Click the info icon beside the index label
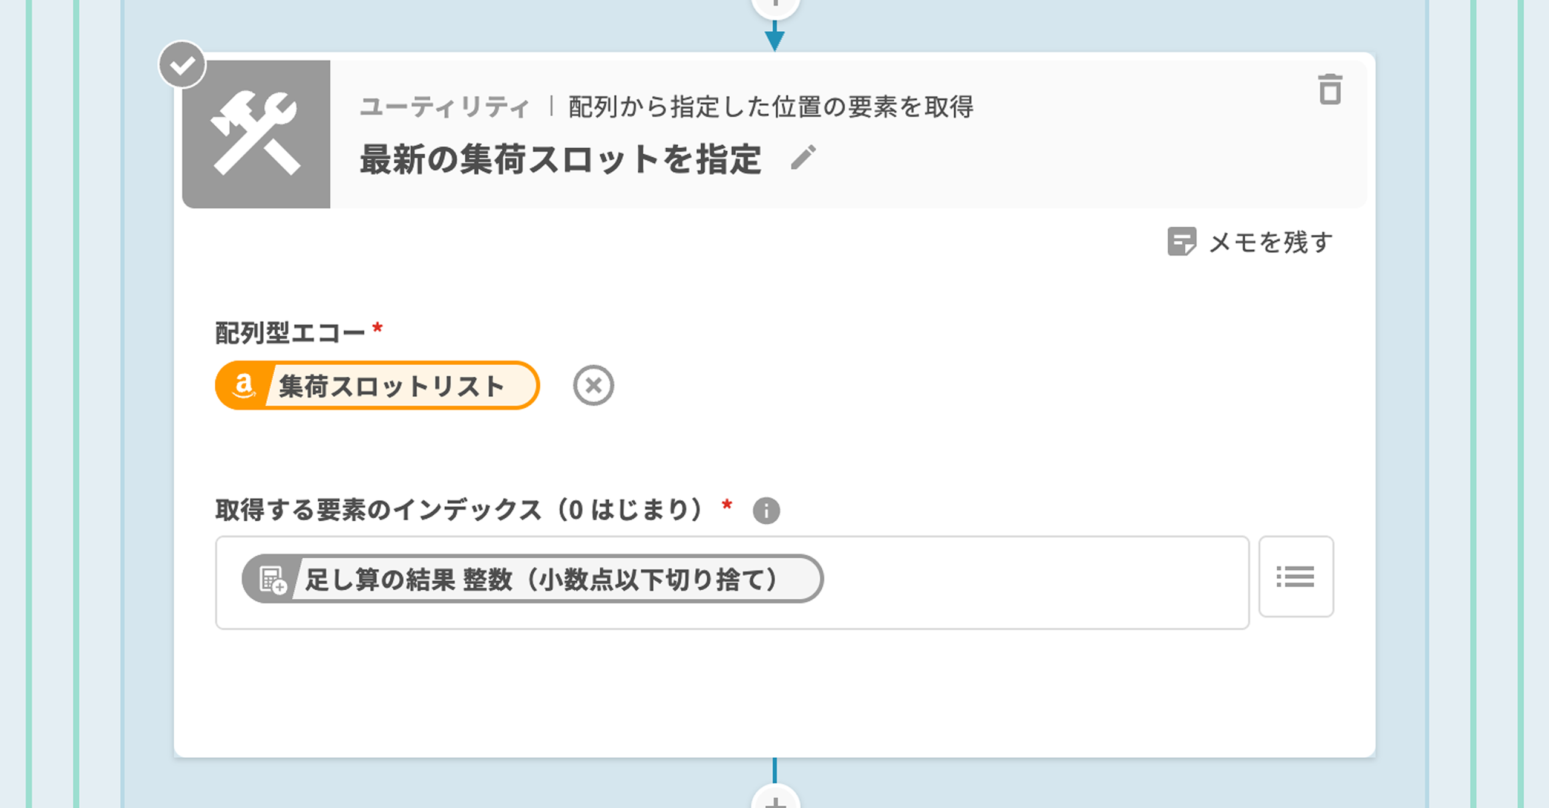The height and width of the screenshot is (808, 1549). click(766, 510)
